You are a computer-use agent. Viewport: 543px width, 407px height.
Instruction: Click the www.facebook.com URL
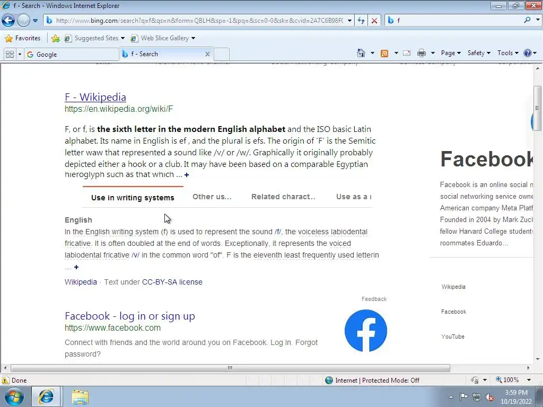pyautogui.click(x=112, y=328)
